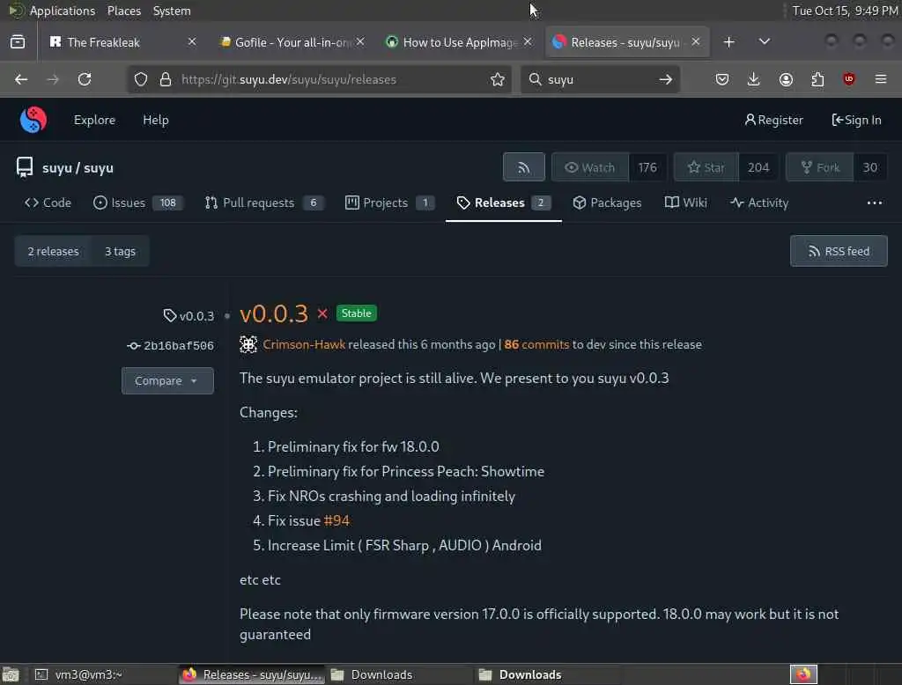Open issue #94 link
This screenshot has width=902, height=685.
[x=336, y=520]
